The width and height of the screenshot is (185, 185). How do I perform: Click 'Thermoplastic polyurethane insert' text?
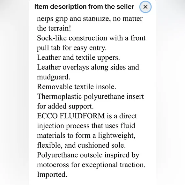[91, 97]
